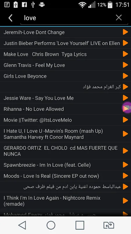Play Jessie Ware - Say You Love Me icon
The width and height of the screenshot is (131, 234).
125,98
